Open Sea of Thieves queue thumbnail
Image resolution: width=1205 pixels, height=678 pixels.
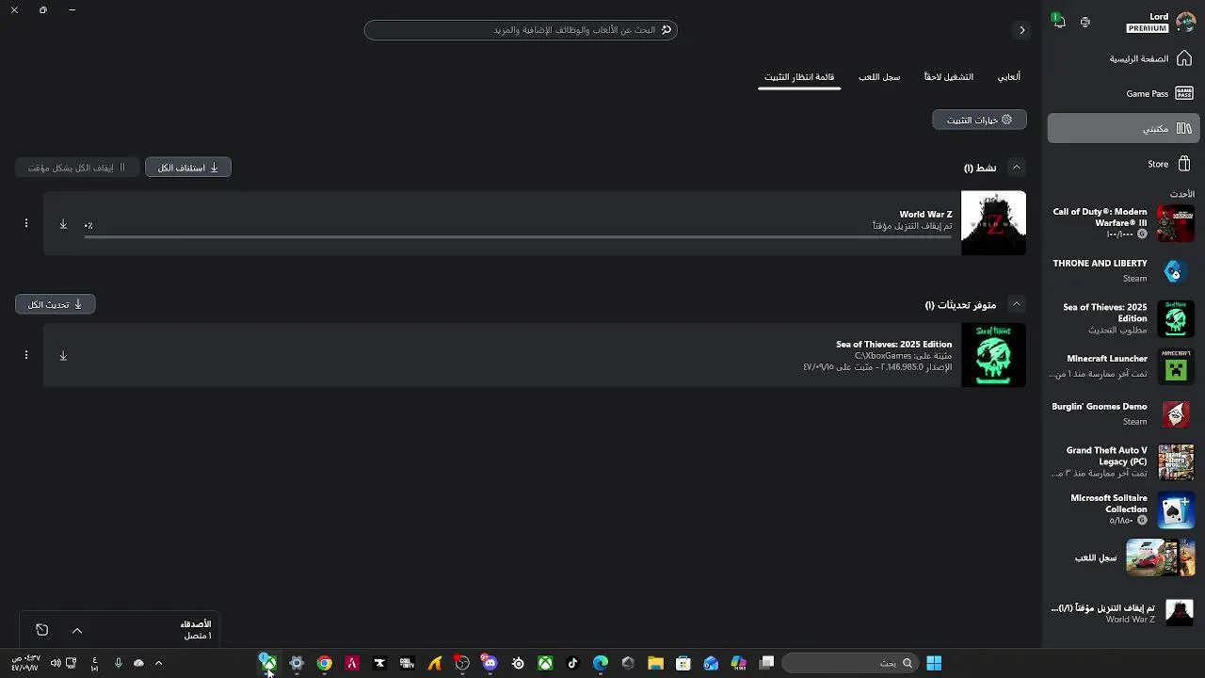[993, 355]
